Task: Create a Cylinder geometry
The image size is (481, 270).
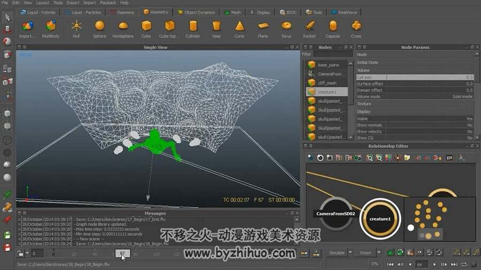Action: pyautogui.click(x=193, y=26)
